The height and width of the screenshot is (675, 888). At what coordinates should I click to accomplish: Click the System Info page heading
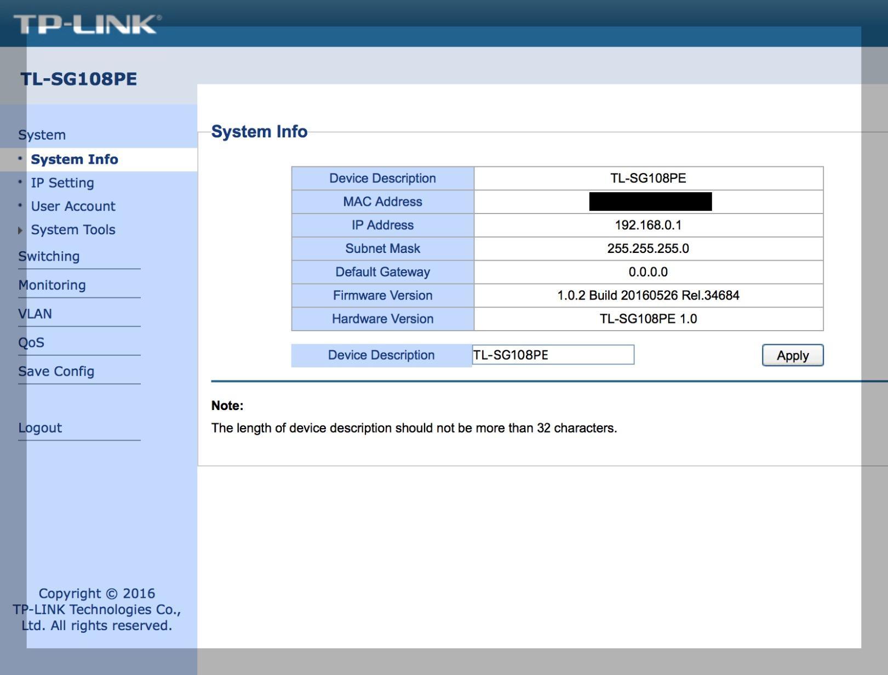point(259,131)
